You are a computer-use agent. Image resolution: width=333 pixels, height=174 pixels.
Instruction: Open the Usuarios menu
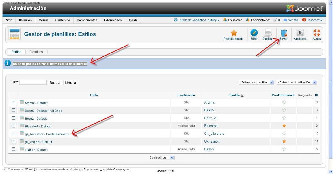(x=25, y=20)
